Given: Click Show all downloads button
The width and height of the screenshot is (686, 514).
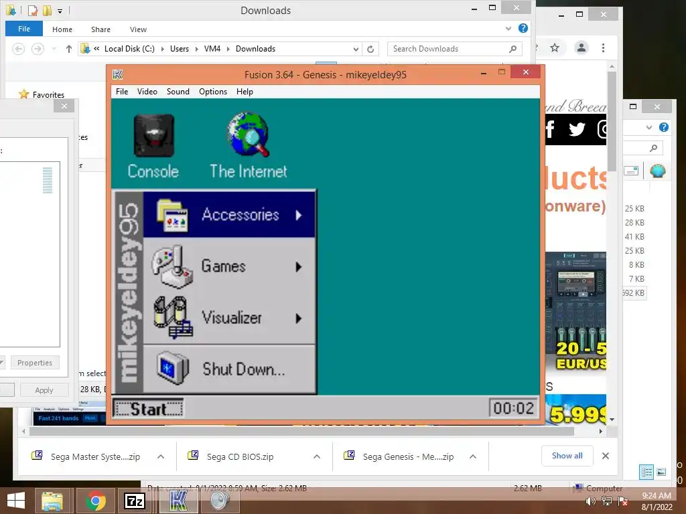Looking at the screenshot, I should click(567, 456).
